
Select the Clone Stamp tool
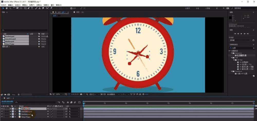click(40, 8)
